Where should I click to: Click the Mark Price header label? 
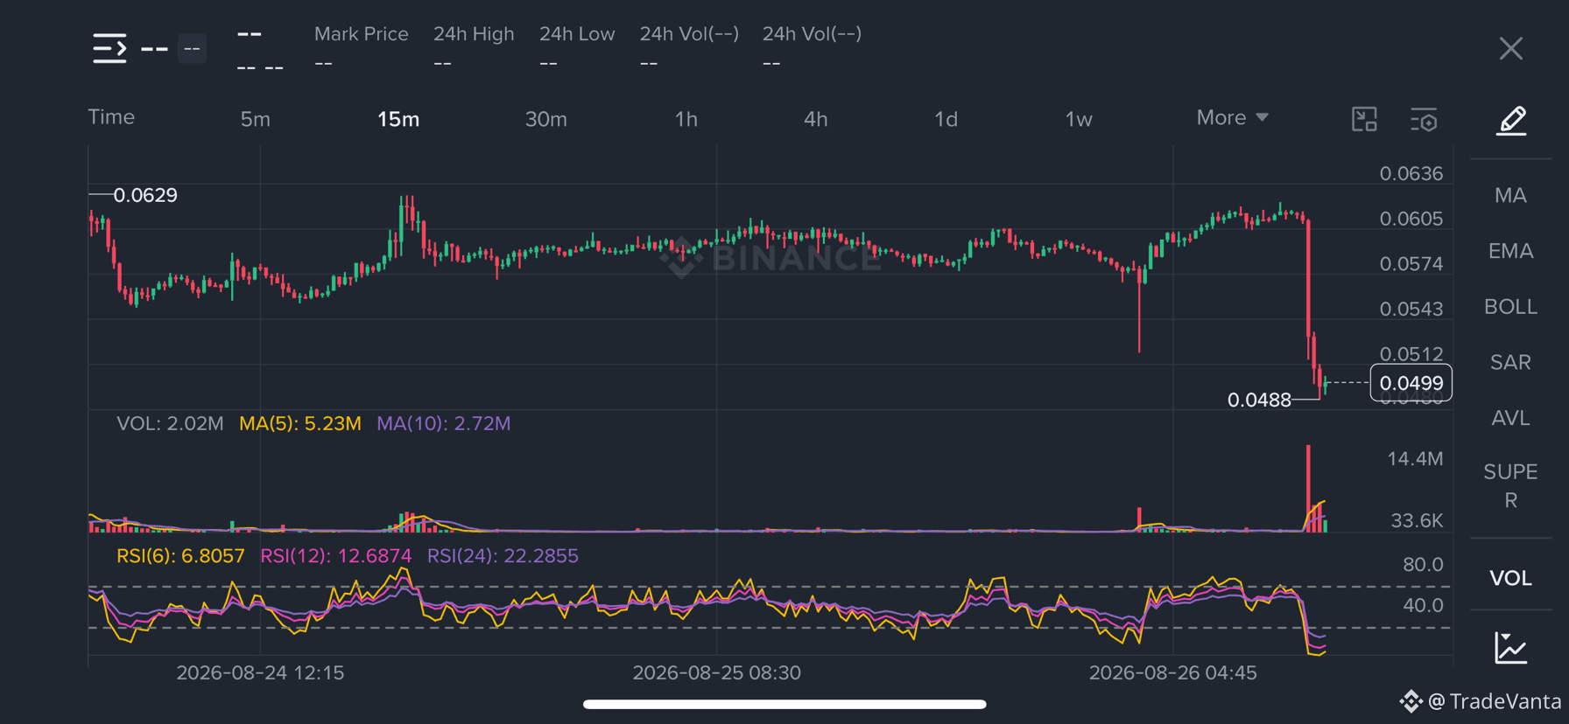(x=361, y=34)
